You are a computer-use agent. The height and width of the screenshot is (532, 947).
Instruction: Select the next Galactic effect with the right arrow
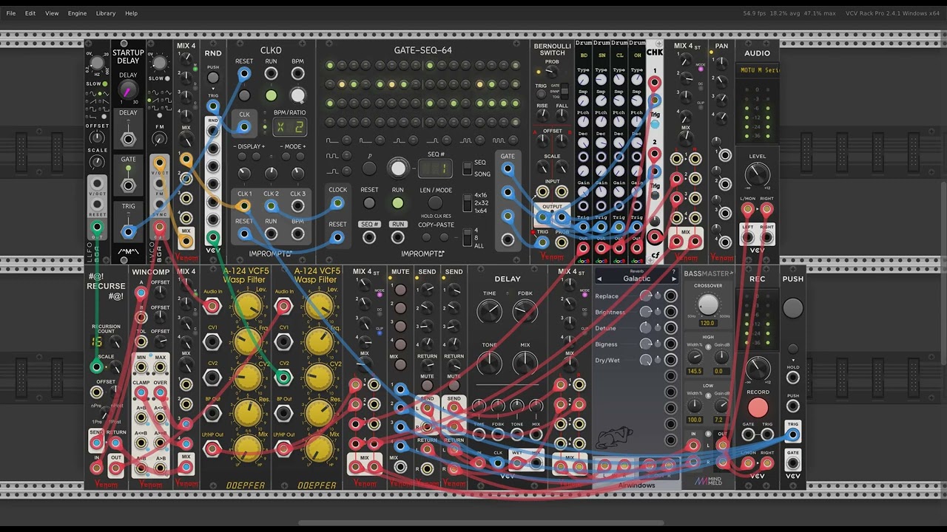click(673, 279)
